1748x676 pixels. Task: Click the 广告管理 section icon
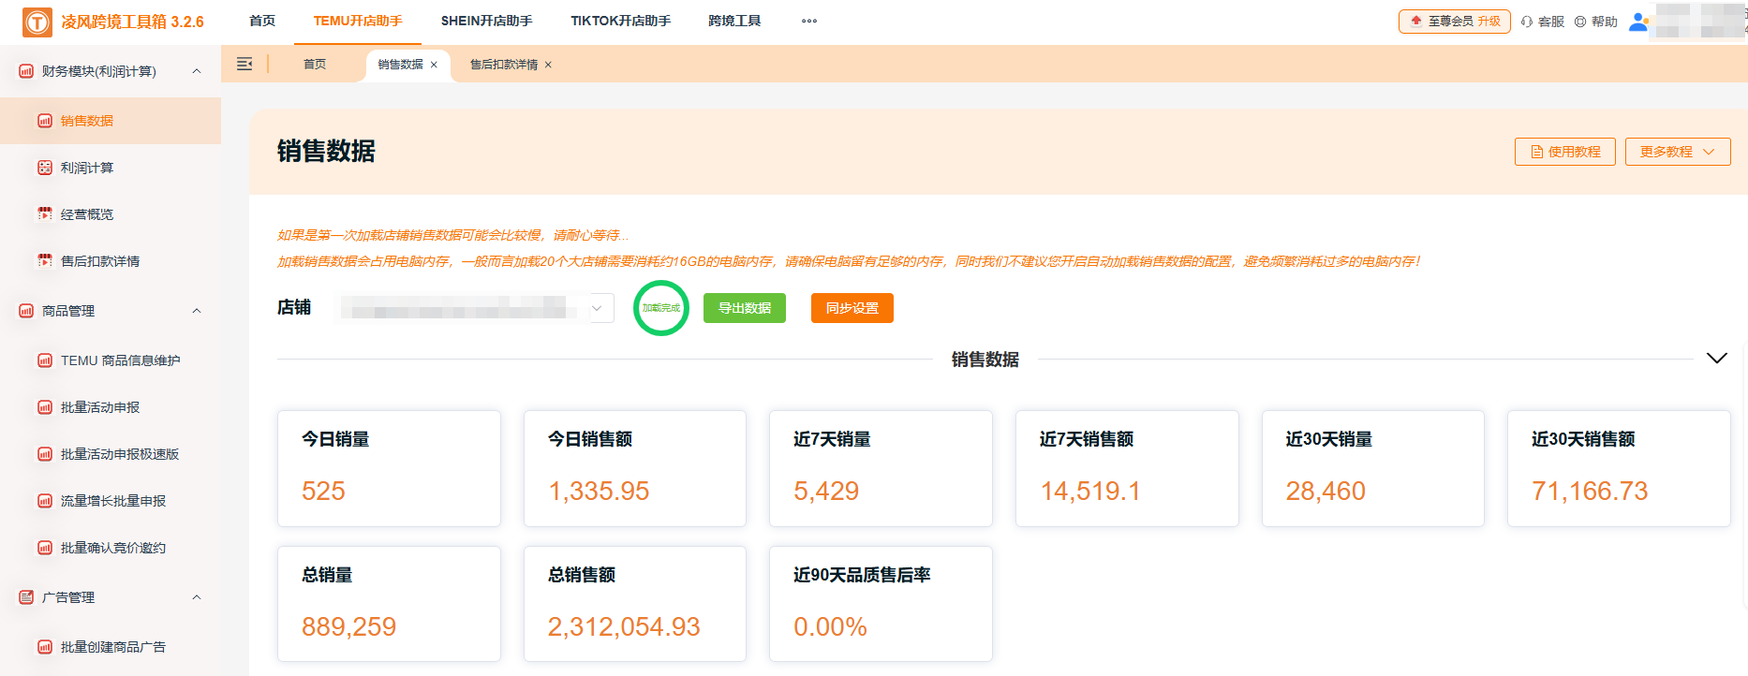[x=26, y=597]
